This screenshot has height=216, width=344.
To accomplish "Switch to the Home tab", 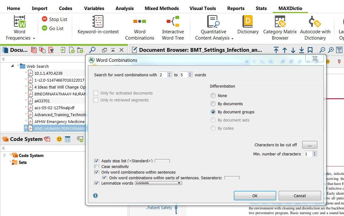I will click(x=13, y=8).
